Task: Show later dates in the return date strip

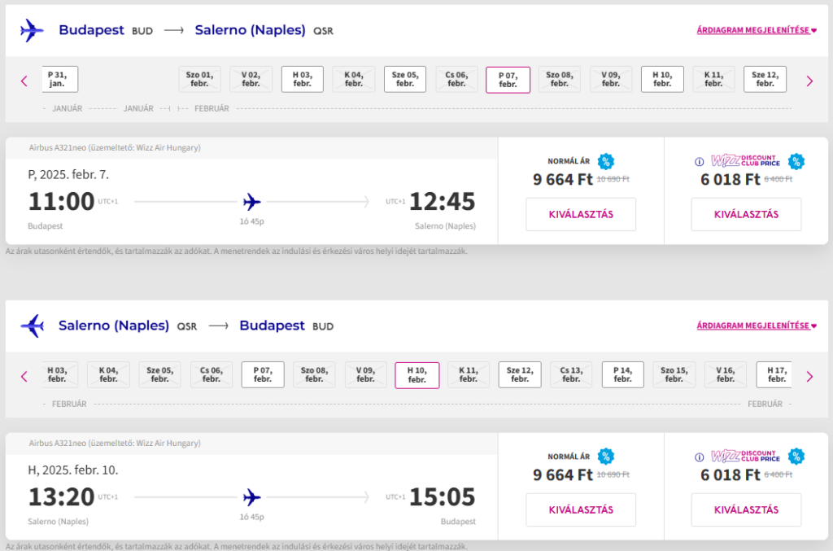Action: [x=809, y=377]
